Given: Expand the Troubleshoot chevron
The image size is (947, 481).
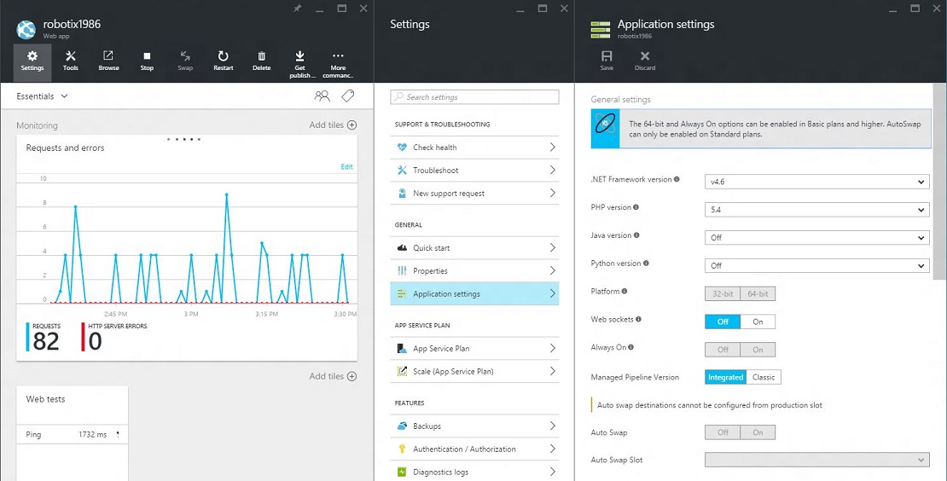Looking at the screenshot, I should (552, 171).
